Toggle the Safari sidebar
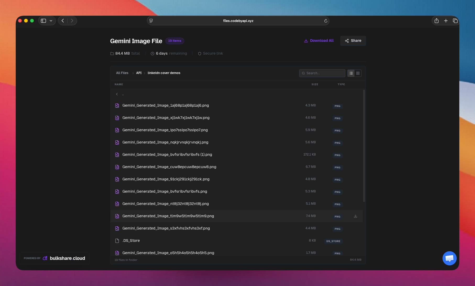Image resolution: width=475 pixels, height=286 pixels. pos(43,21)
